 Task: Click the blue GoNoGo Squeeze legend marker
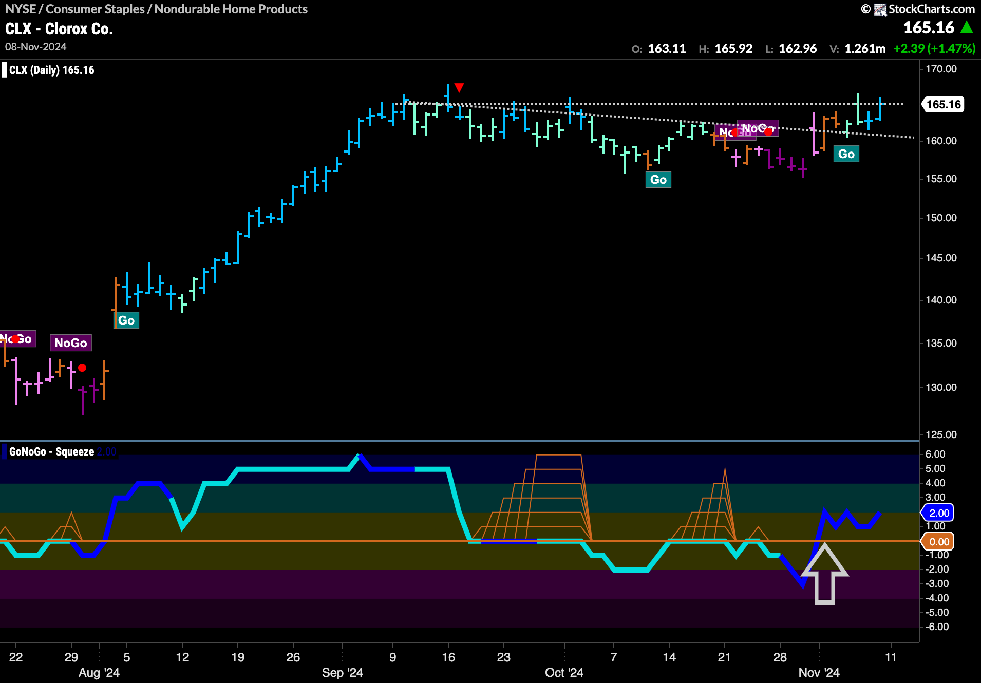tap(5, 452)
